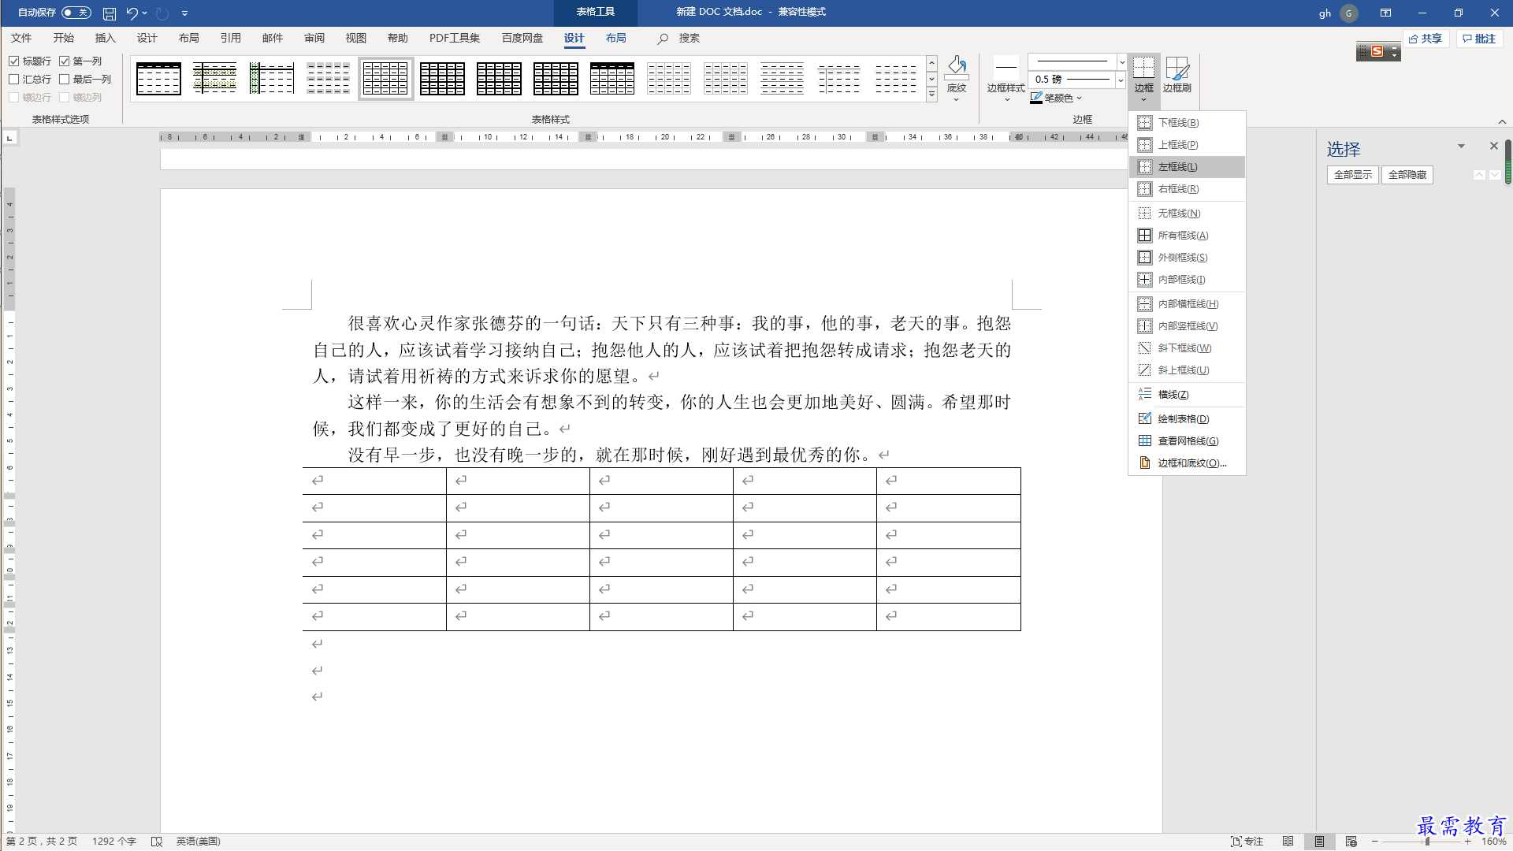Open the Selection pane options dropdown arrow
This screenshot has width=1513, height=851.
[1461, 146]
